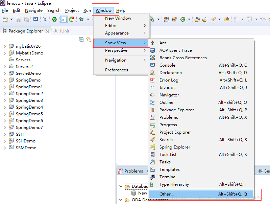The height and width of the screenshot is (204, 270).
Task: Expand the SpringDemo7 project
Action: click(5, 128)
